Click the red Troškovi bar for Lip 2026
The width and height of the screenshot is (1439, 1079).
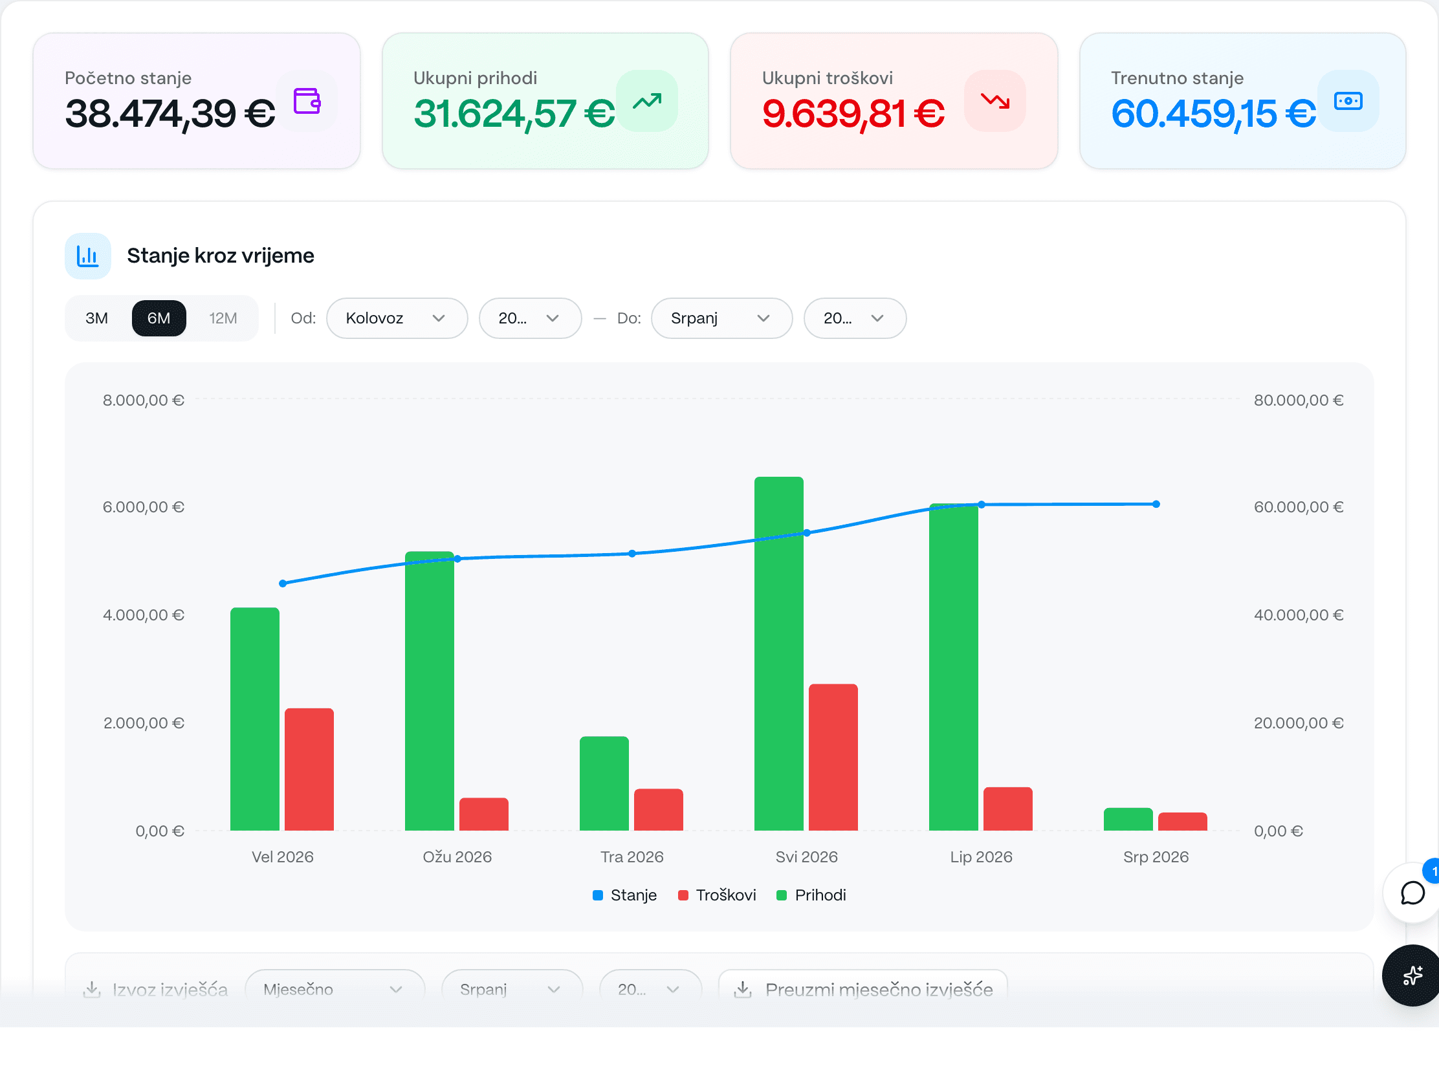(1007, 809)
